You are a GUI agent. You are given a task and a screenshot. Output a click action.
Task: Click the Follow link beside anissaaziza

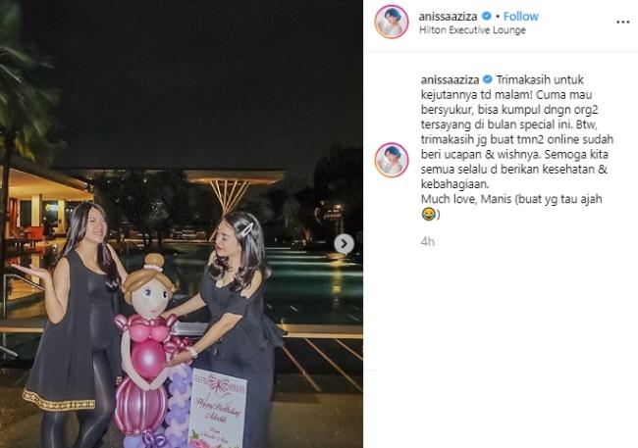tap(521, 17)
